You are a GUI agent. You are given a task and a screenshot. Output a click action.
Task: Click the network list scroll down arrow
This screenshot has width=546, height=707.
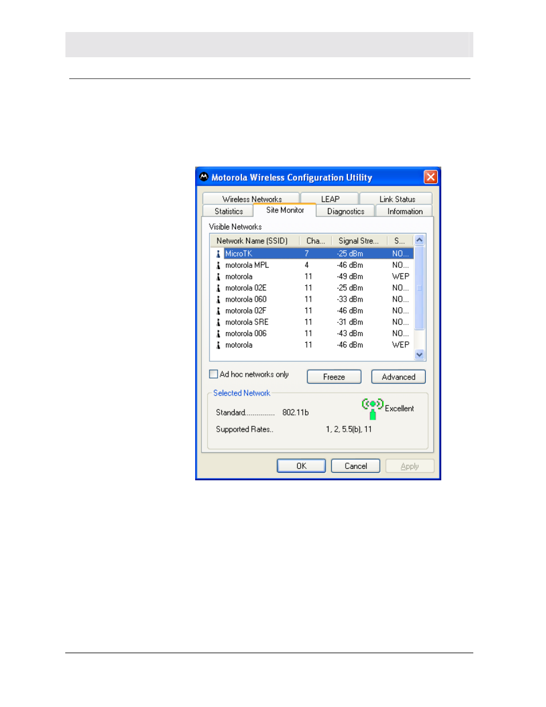(420, 355)
